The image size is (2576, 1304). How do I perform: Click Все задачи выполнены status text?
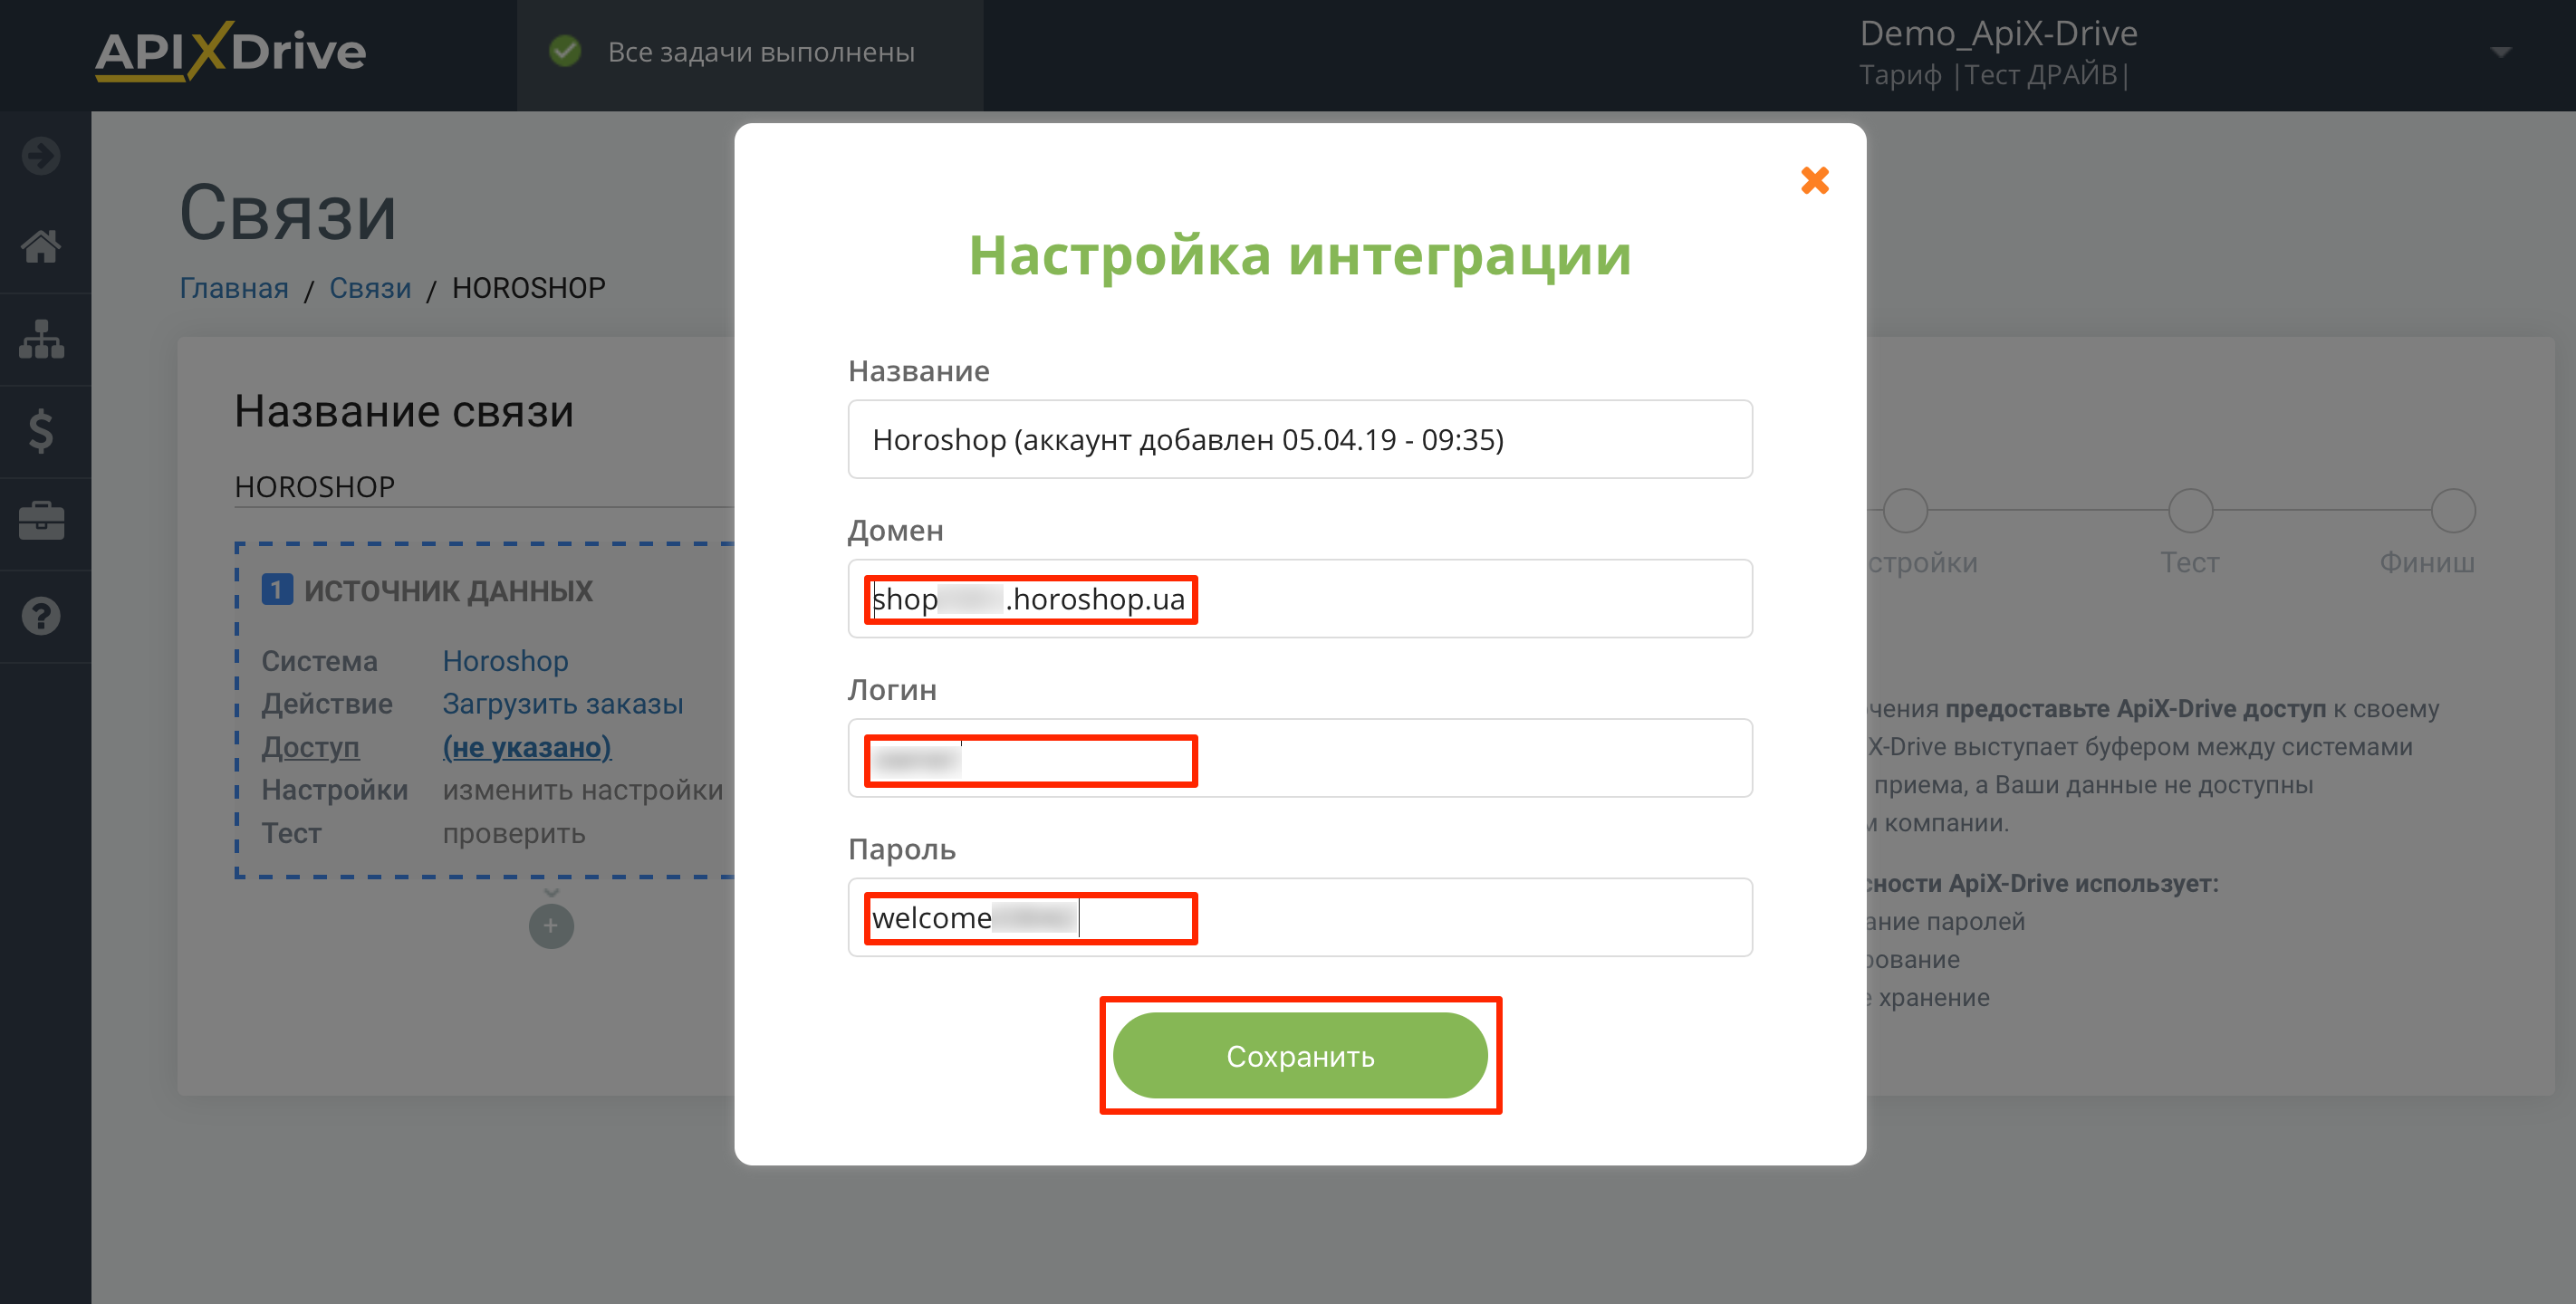761,52
